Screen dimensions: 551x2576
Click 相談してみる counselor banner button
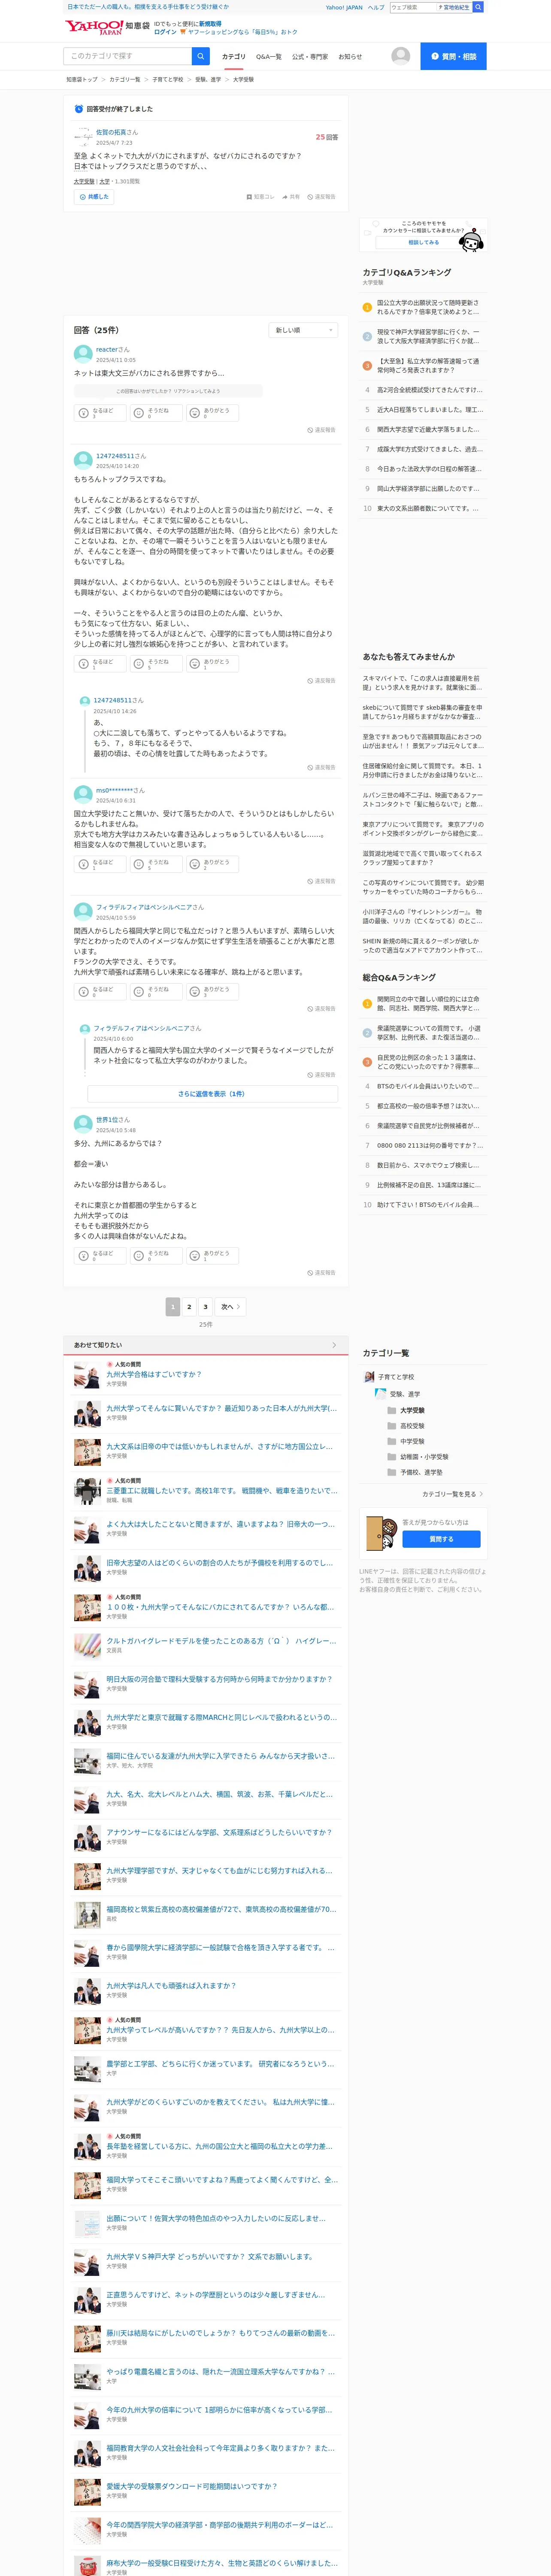tap(423, 242)
